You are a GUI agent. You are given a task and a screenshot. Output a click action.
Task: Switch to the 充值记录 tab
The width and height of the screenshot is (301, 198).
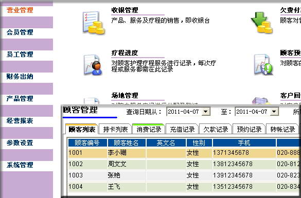(x=182, y=129)
